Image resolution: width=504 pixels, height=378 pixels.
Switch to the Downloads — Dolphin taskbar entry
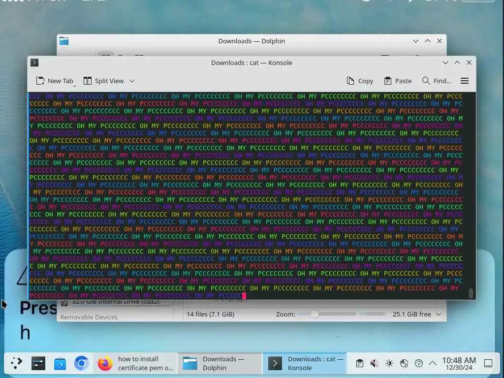(220, 363)
